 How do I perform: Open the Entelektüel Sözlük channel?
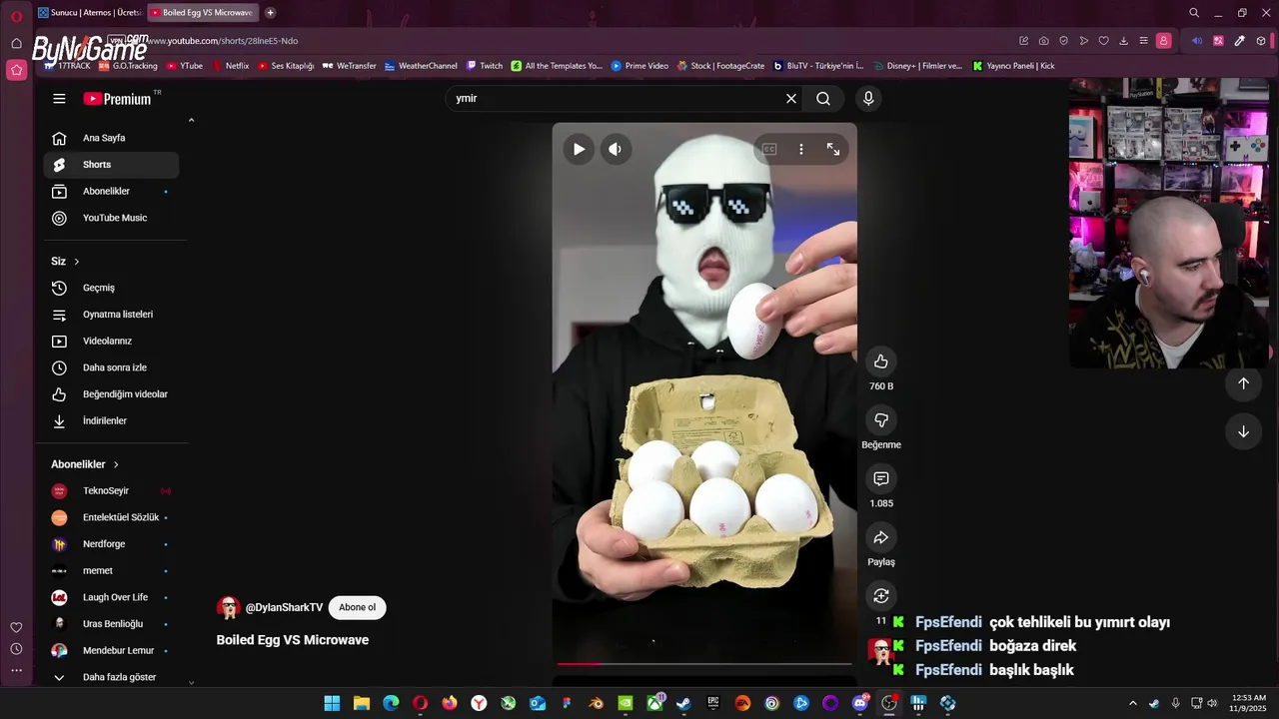coord(111,517)
